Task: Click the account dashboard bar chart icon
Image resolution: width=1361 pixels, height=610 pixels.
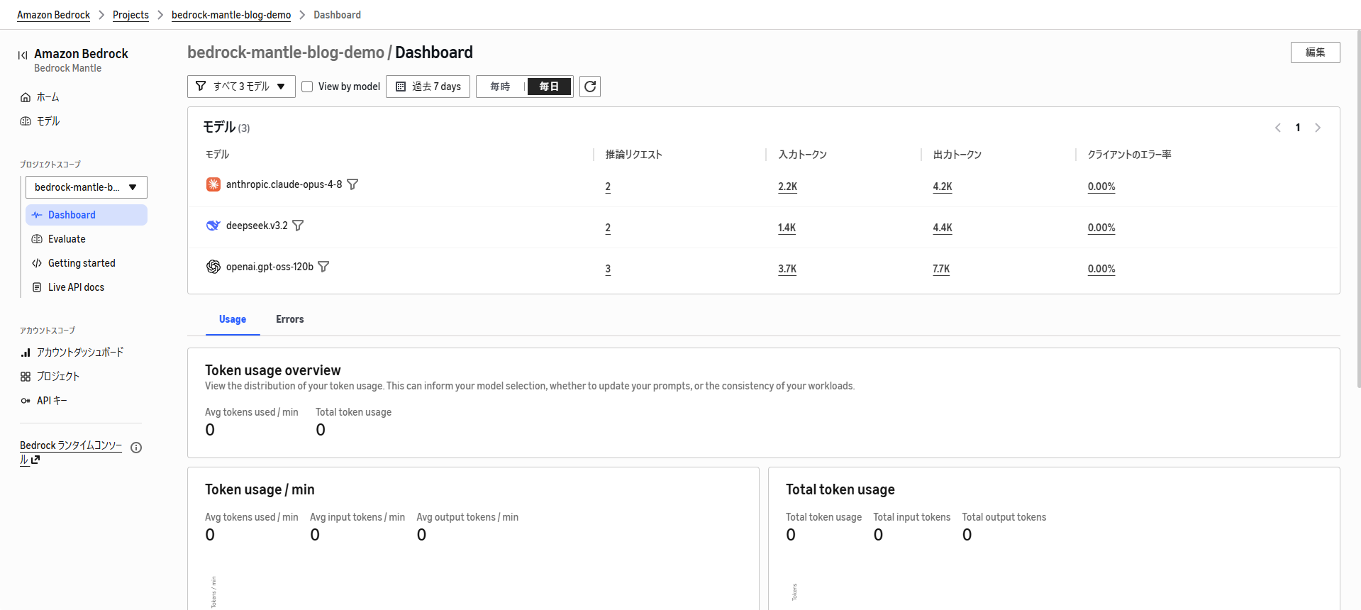Action: coord(26,353)
